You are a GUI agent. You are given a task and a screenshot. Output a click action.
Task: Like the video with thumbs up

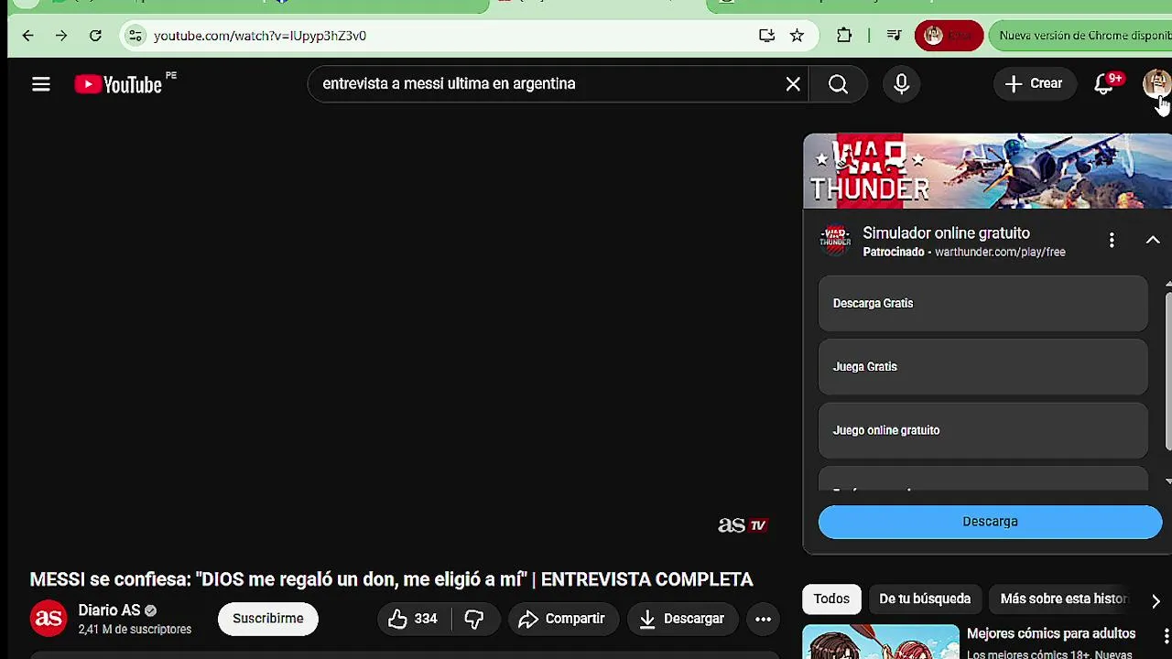pos(413,619)
